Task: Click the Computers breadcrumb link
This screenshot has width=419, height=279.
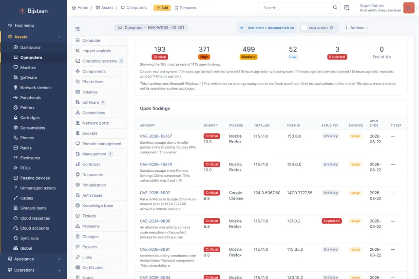Action: coord(133,8)
